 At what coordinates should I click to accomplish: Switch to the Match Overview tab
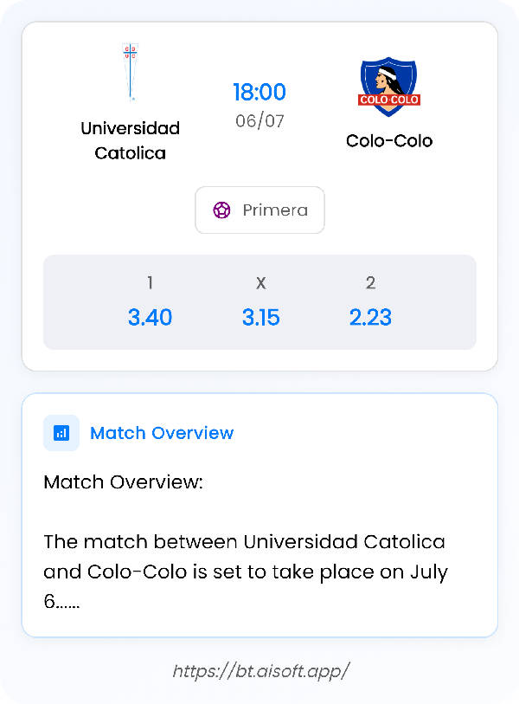click(162, 432)
